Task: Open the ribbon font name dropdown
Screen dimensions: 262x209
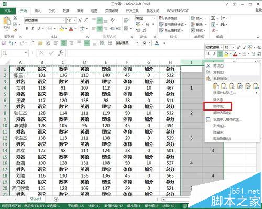Action: point(64,20)
